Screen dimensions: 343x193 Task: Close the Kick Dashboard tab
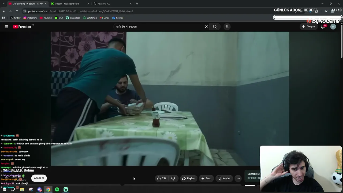pos(88,4)
